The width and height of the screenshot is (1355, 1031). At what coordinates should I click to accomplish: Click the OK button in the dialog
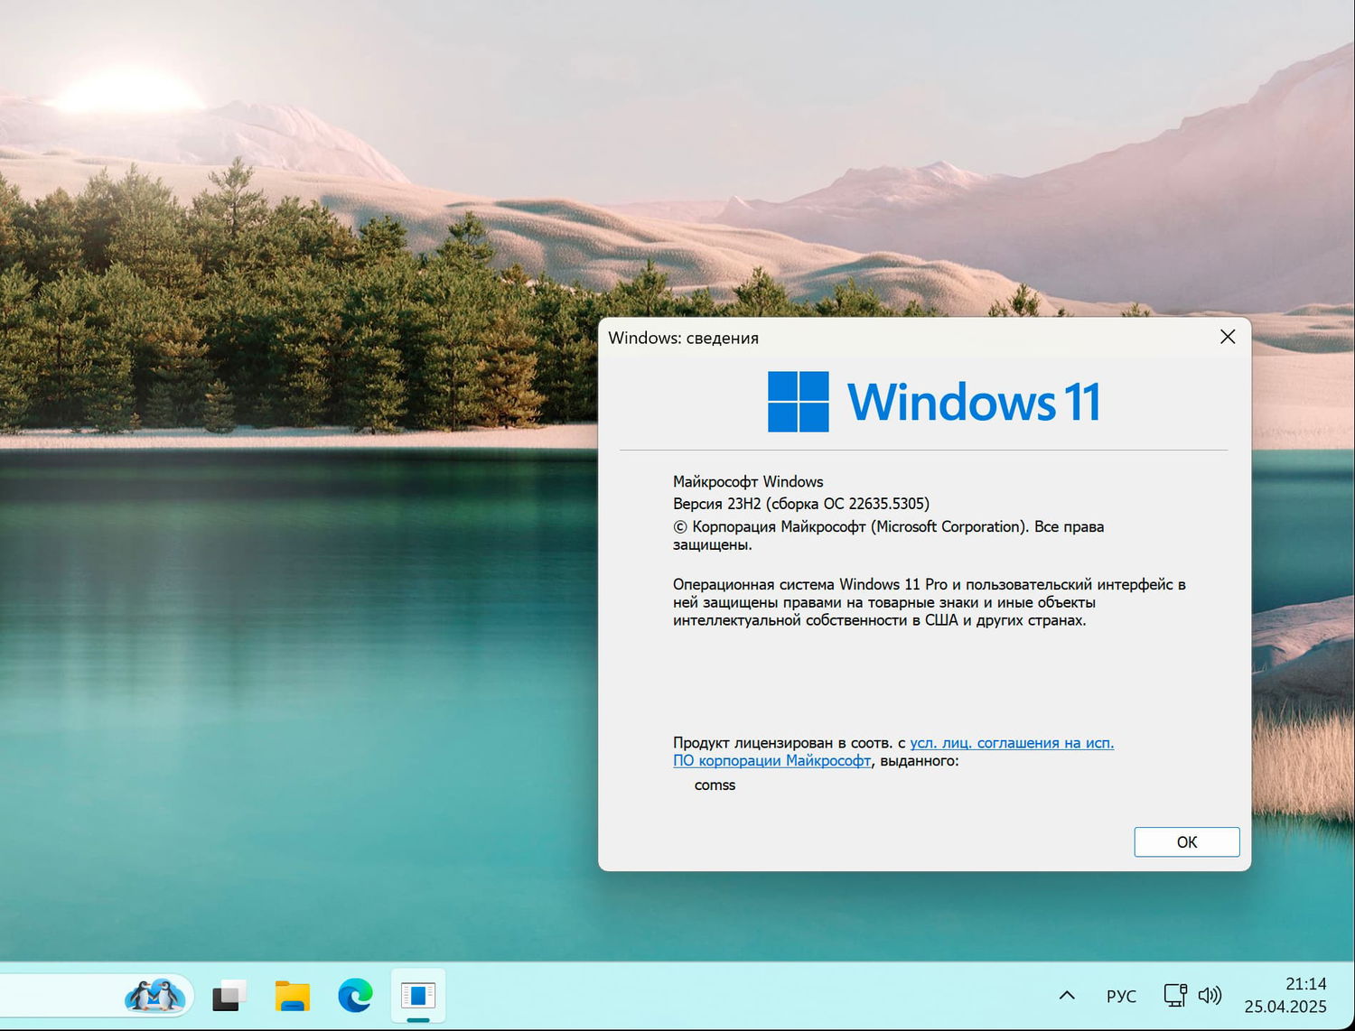coord(1186,841)
